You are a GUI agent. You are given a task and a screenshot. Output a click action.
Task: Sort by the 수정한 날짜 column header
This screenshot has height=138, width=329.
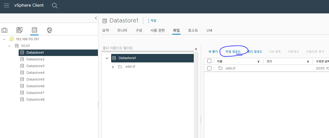[322, 62]
